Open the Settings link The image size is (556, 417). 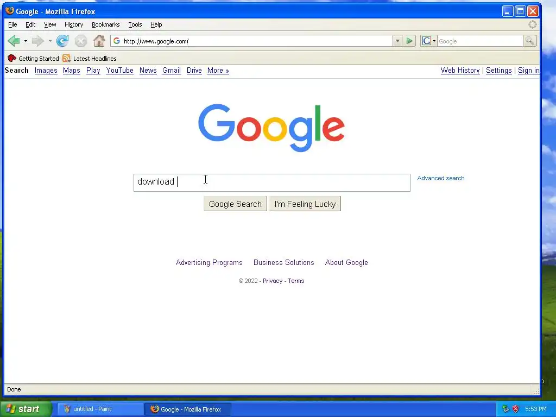click(499, 70)
